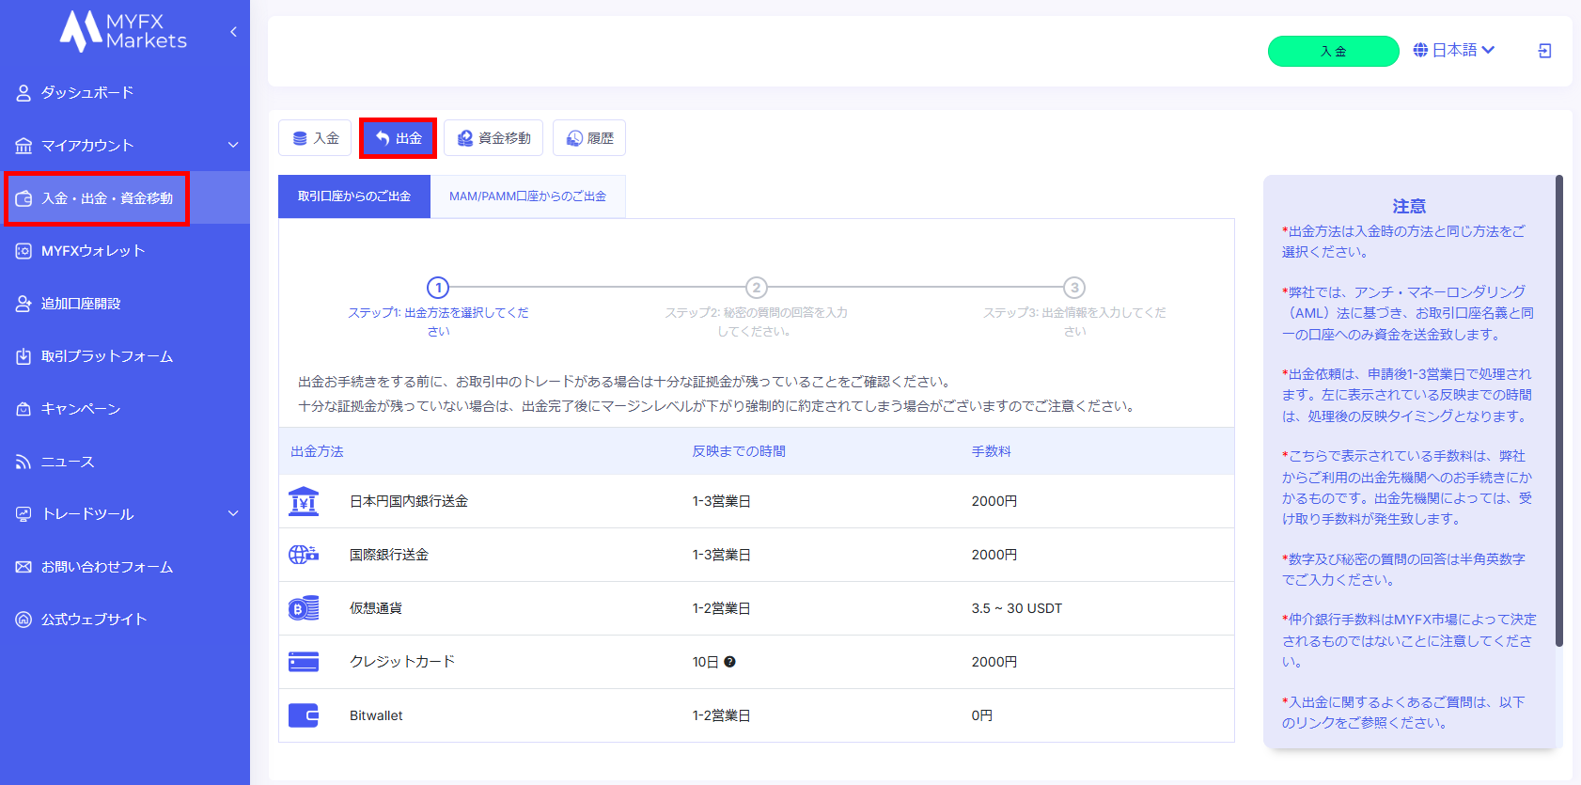Switch to the 入金 deposit tab

tap(315, 138)
